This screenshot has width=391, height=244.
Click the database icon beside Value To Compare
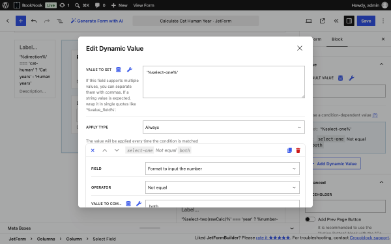(x=128, y=204)
